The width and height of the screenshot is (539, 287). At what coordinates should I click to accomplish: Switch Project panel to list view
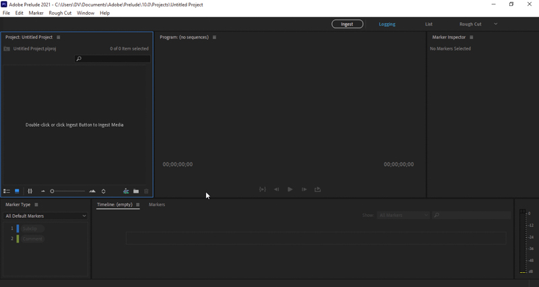pos(7,191)
